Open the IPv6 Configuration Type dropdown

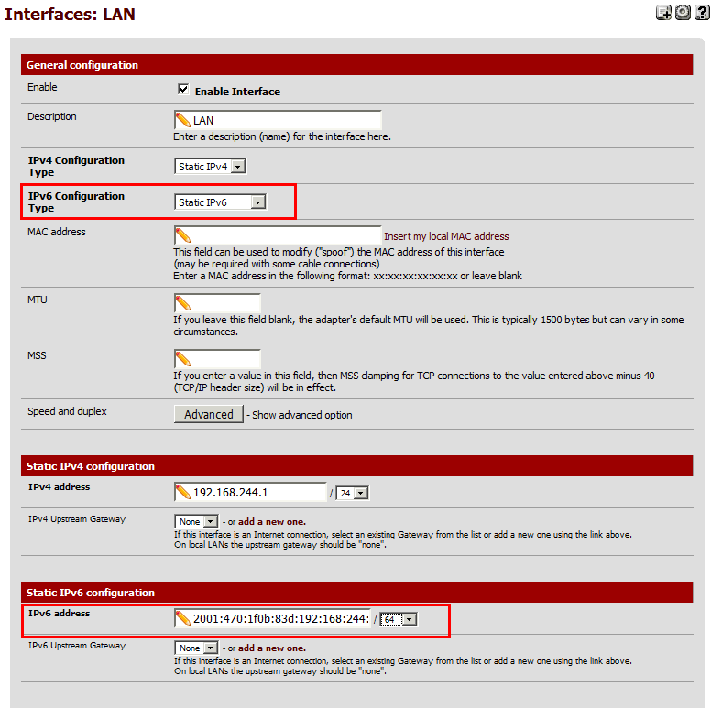(x=220, y=202)
